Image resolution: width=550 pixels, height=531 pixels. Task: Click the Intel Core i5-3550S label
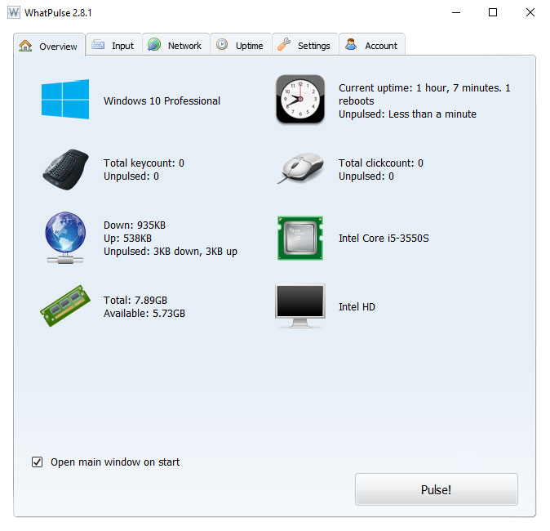tap(384, 238)
